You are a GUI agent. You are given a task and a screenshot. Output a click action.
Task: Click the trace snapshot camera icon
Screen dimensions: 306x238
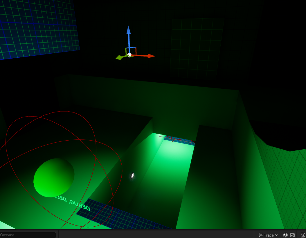[292, 235]
